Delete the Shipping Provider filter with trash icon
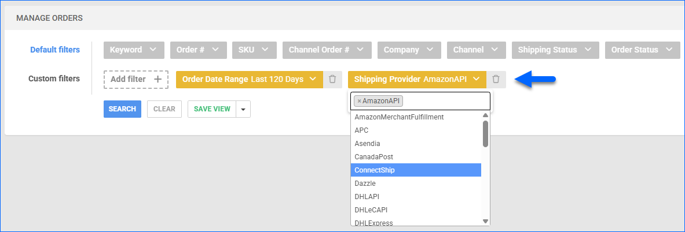The image size is (685, 232). pyautogui.click(x=496, y=79)
